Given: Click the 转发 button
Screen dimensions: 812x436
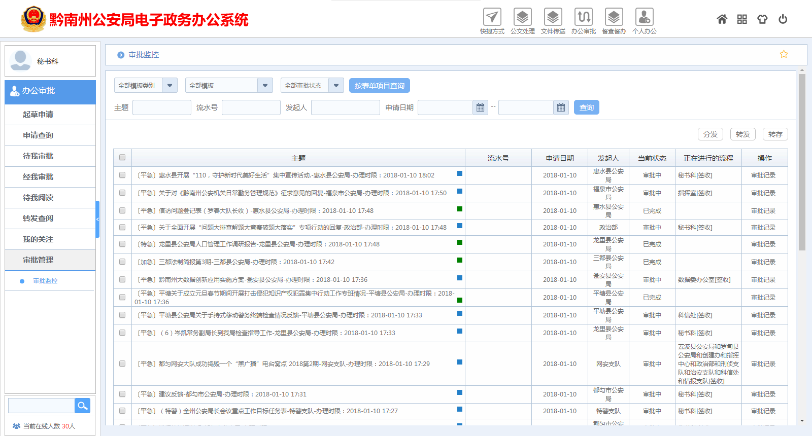Looking at the screenshot, I should coord(743,134).
